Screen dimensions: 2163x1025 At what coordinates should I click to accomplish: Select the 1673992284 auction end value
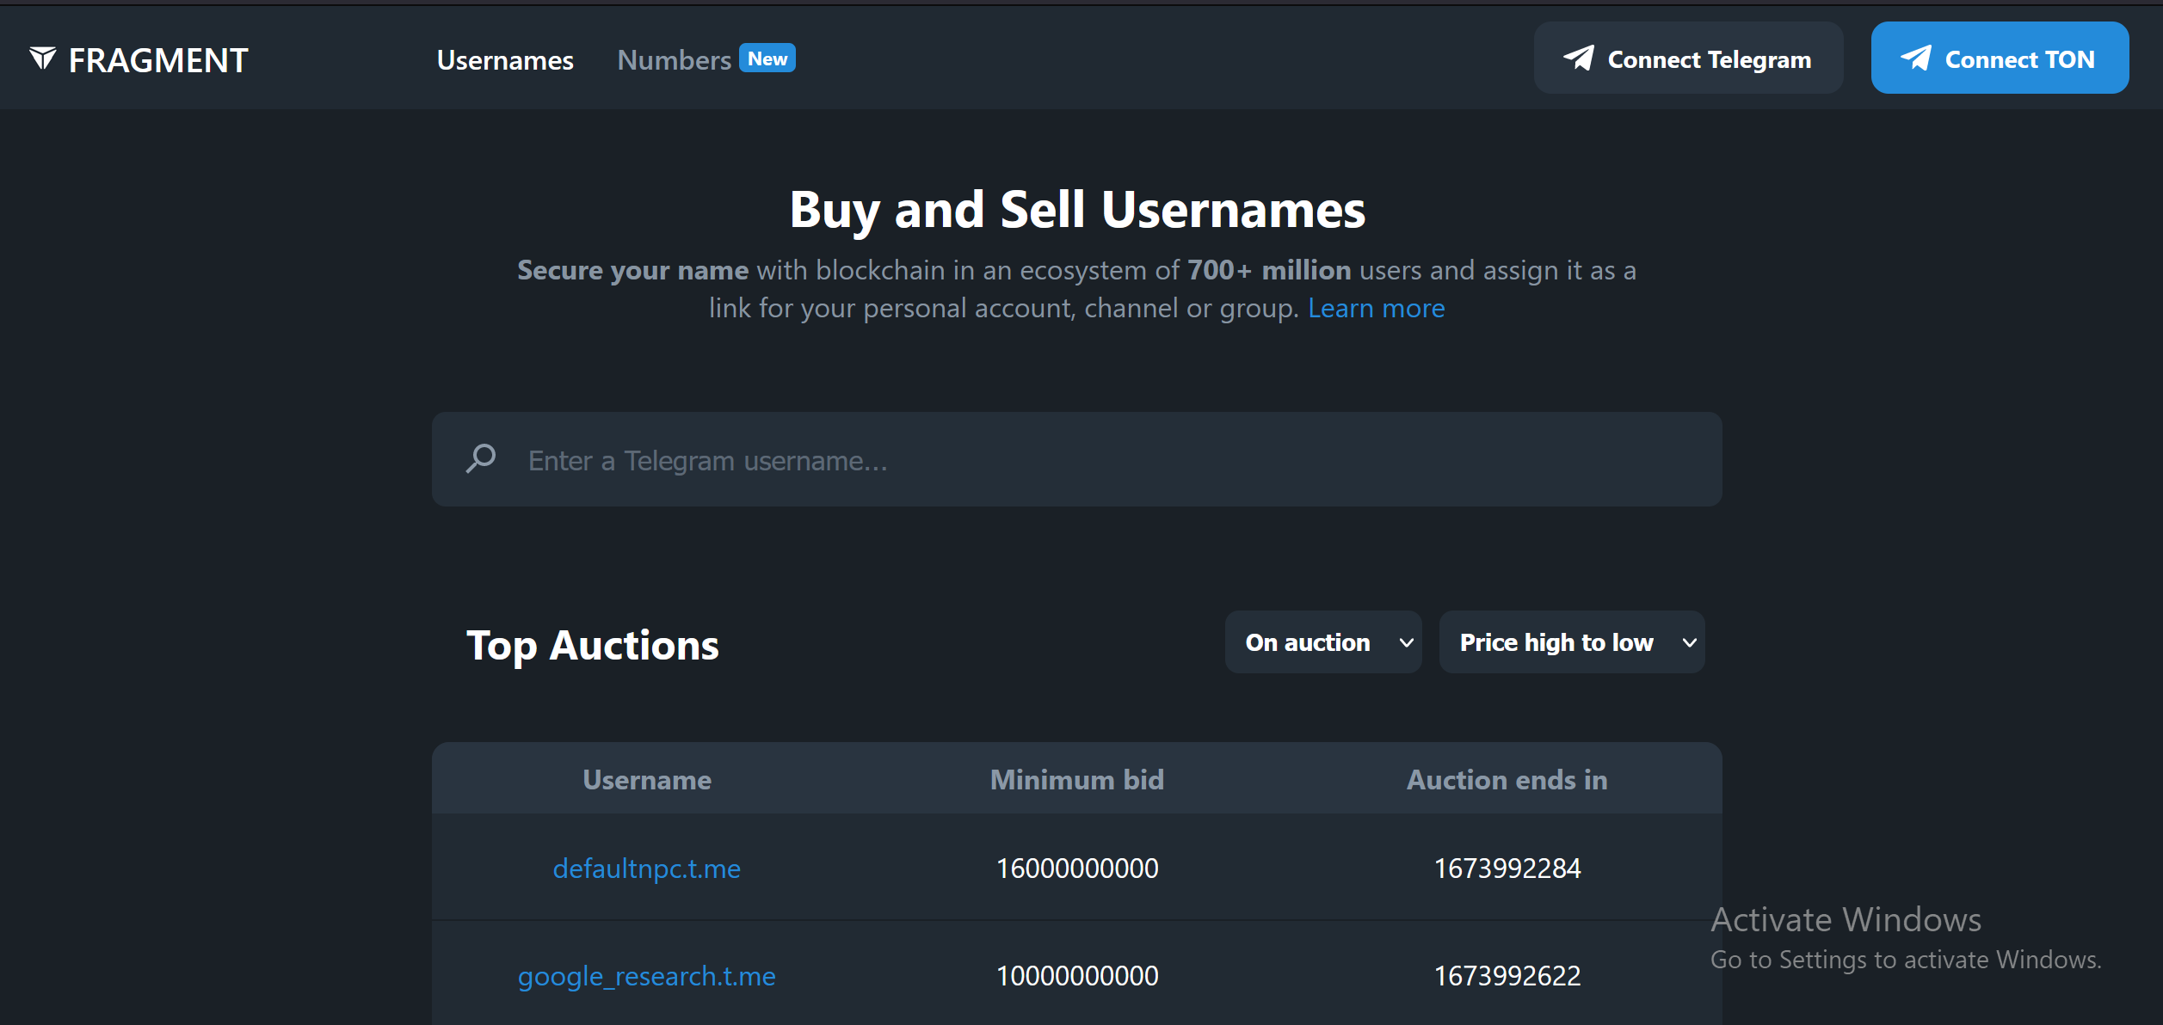click(1507, 868)
